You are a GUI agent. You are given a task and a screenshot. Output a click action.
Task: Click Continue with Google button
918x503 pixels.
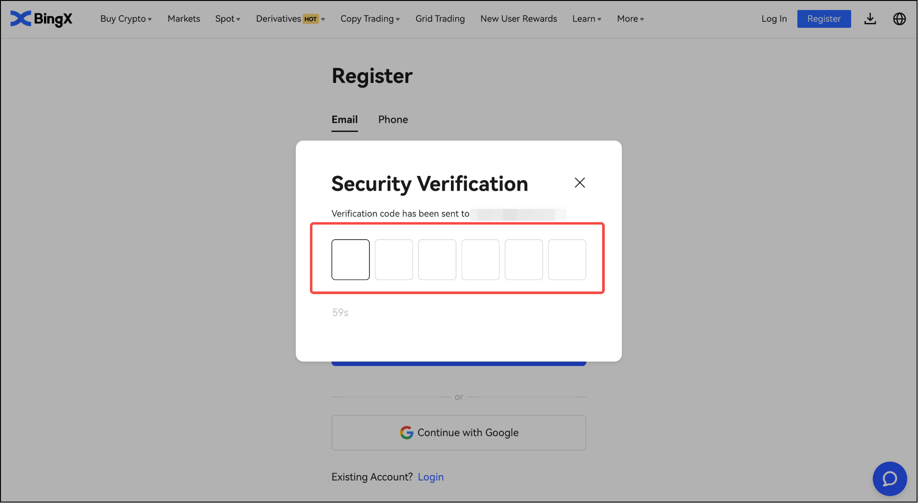tap(459, 432)
